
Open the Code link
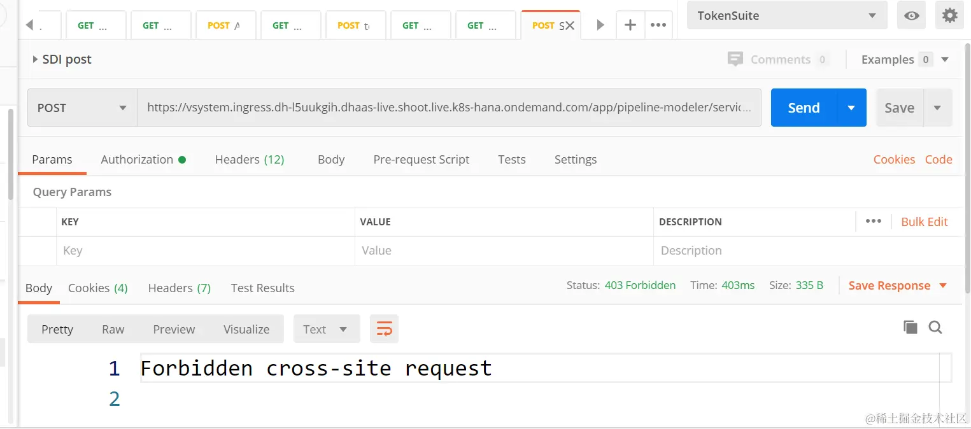939,159
